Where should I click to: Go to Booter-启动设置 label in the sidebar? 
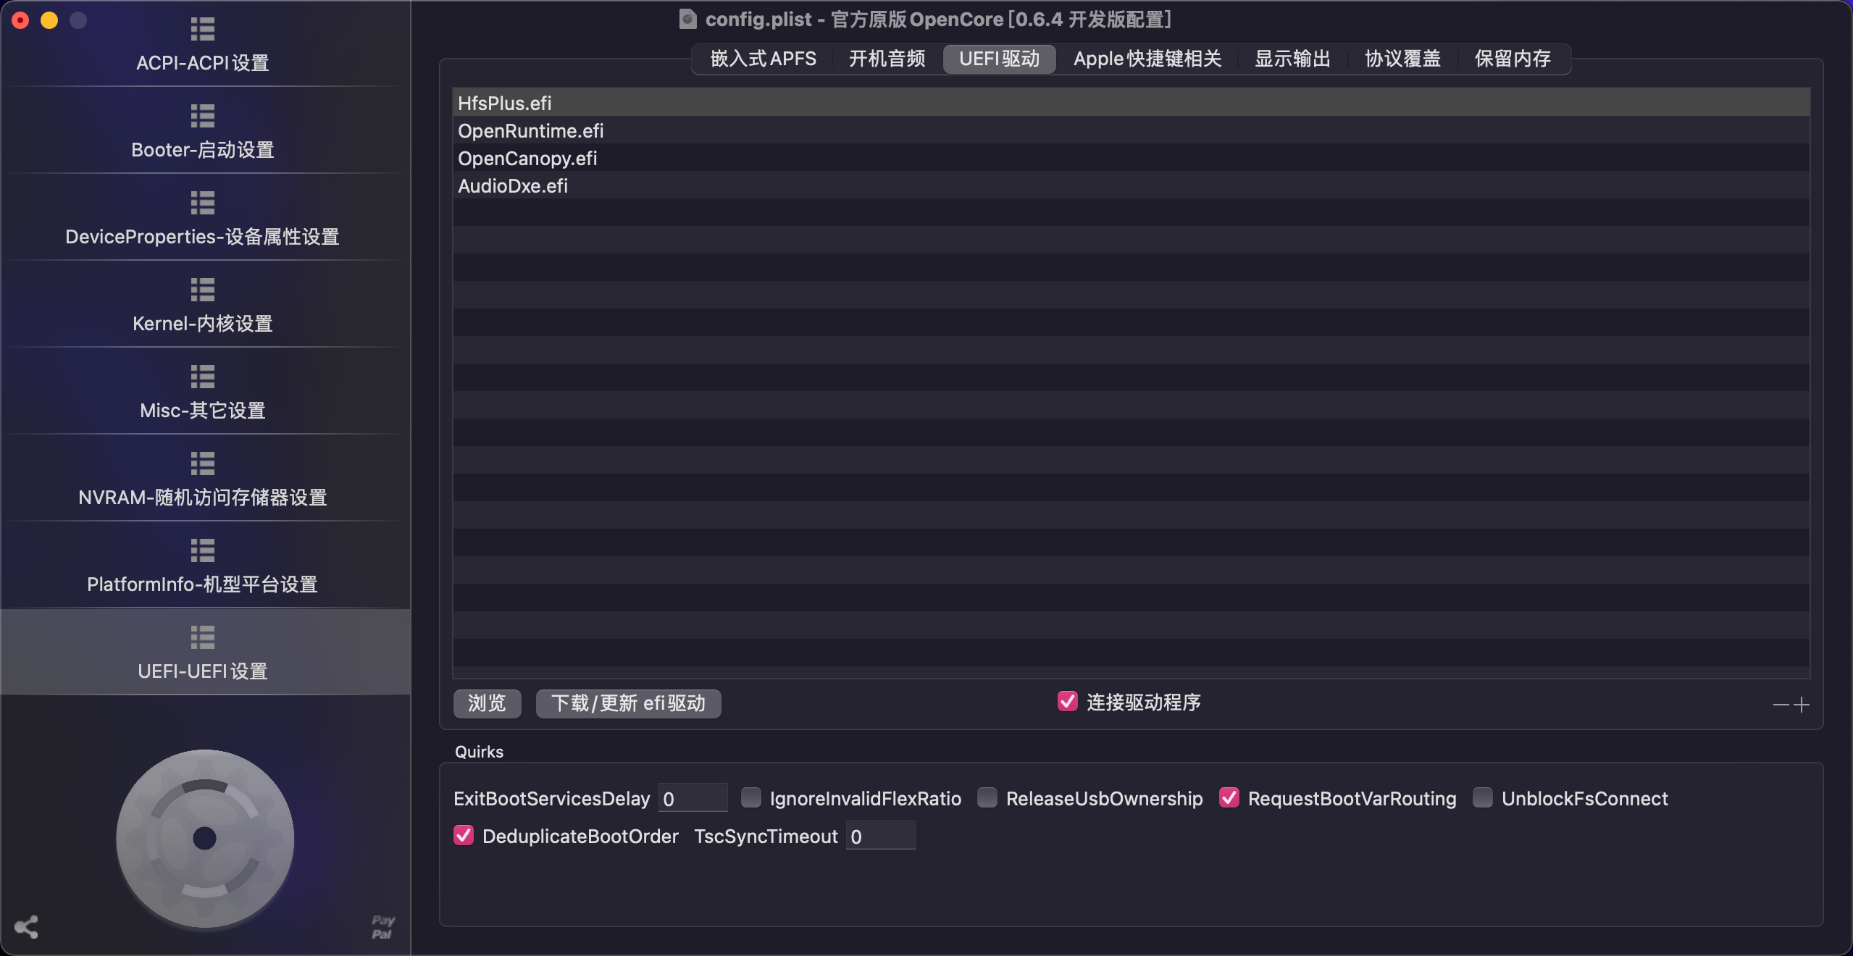(203, 150)
